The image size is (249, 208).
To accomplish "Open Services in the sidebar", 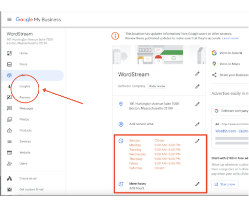I will [25, 141].
